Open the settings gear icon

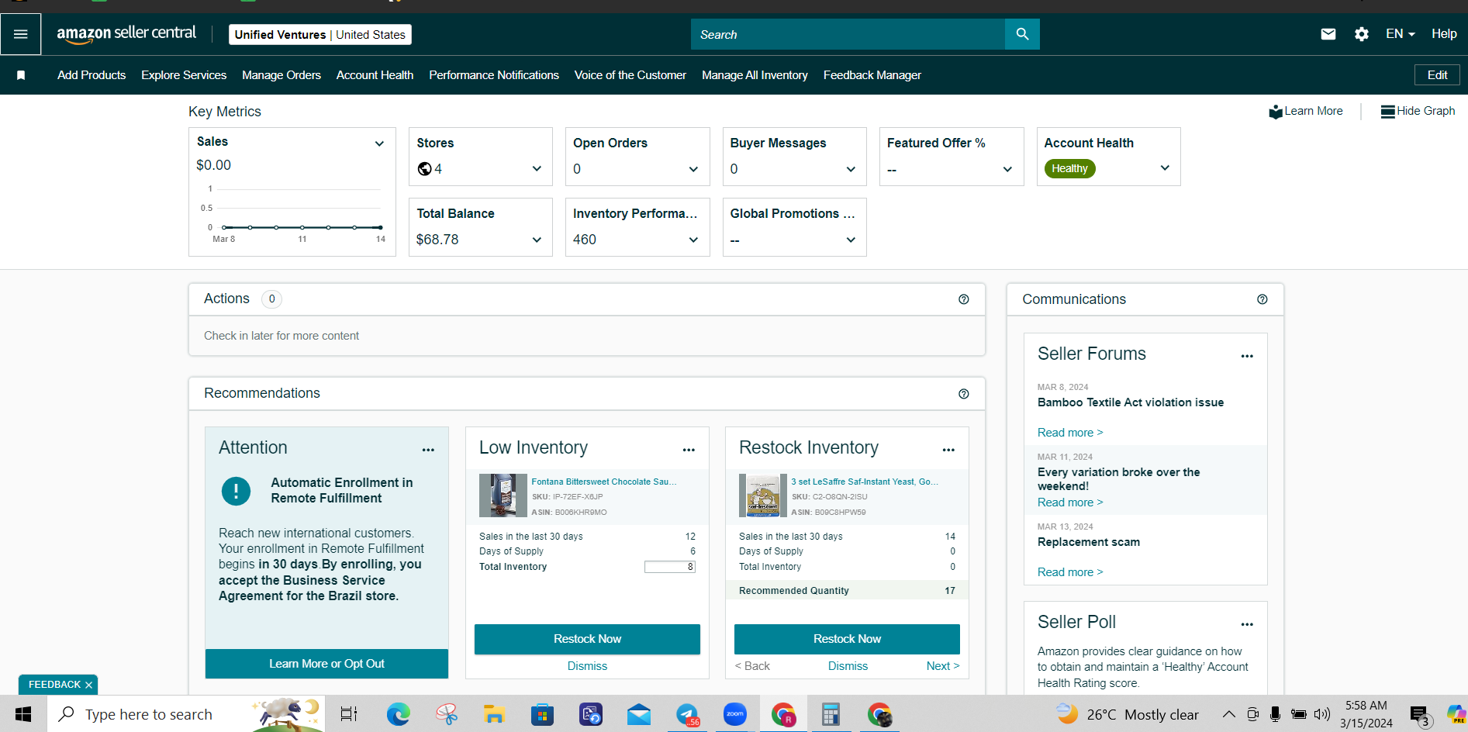coord(1362,34)
